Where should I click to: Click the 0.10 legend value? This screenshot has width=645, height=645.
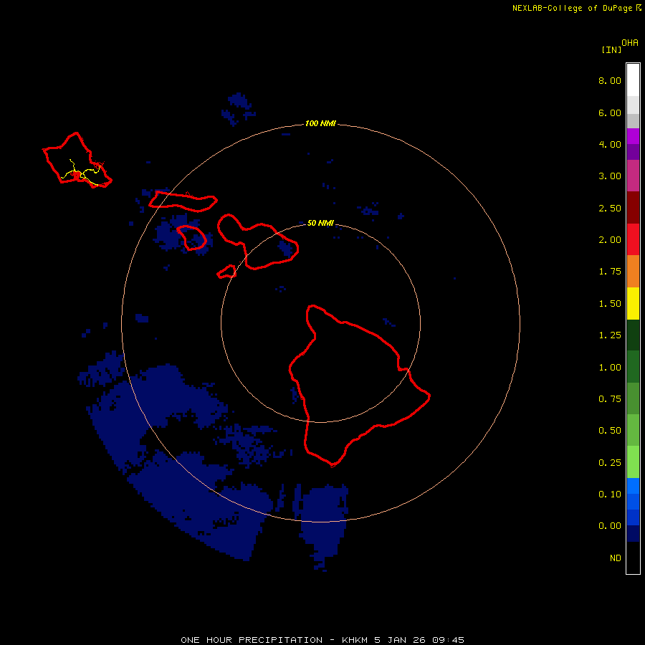(x=610, y=494)
